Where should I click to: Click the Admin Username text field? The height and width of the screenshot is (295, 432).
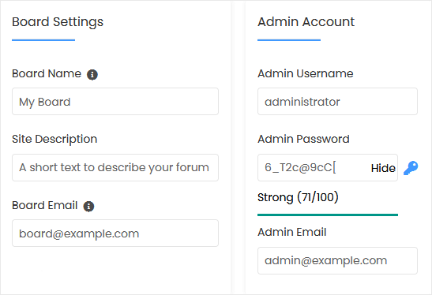(x=337, y=102)
